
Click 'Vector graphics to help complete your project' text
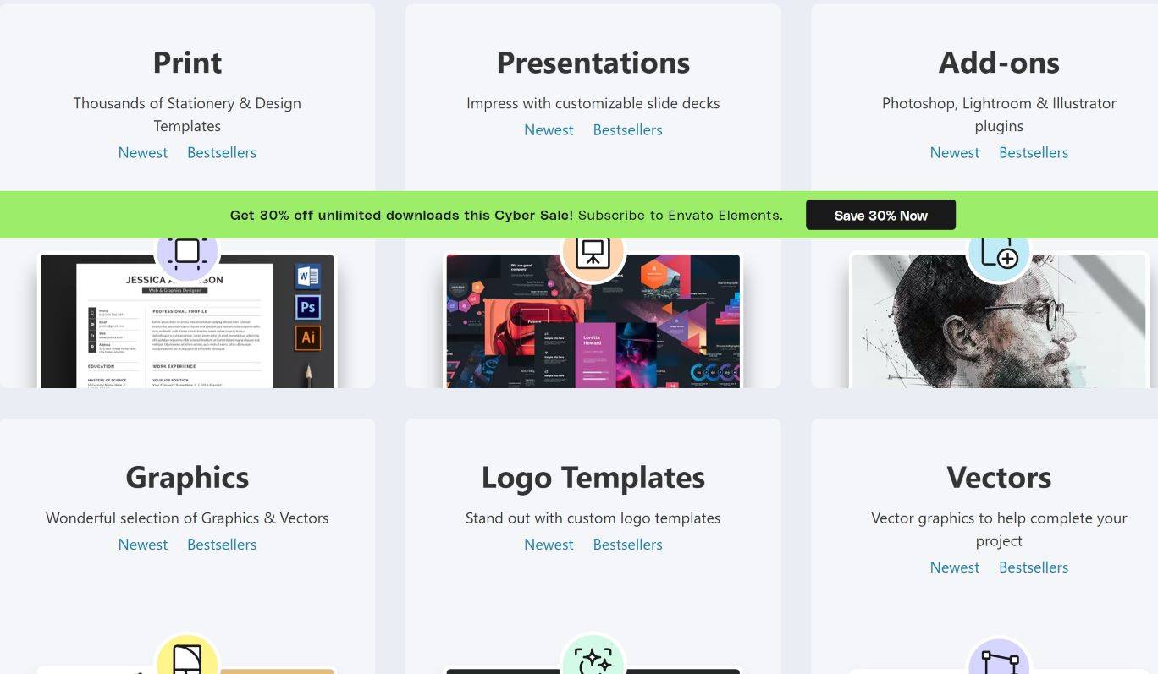click(999, 529)
